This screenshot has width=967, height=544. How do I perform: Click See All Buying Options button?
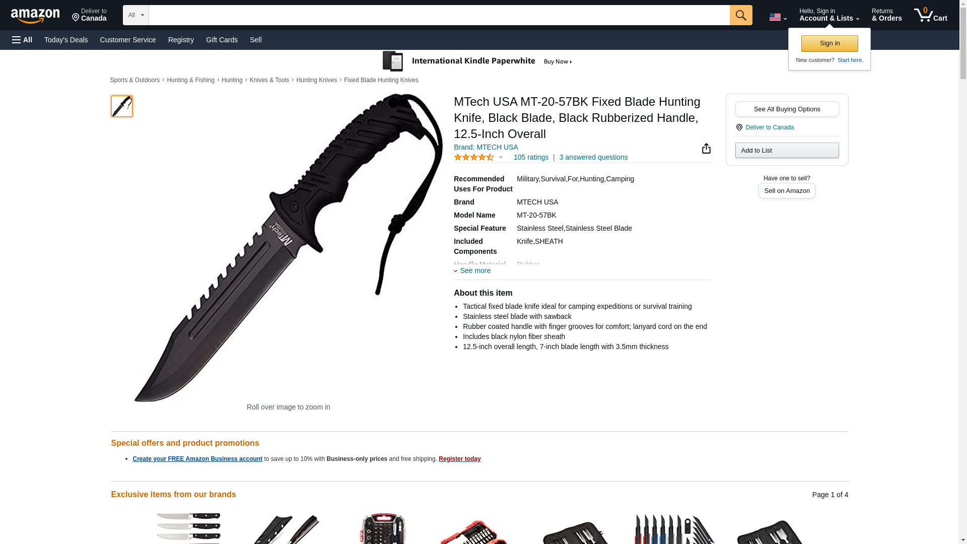coord(787,109)
